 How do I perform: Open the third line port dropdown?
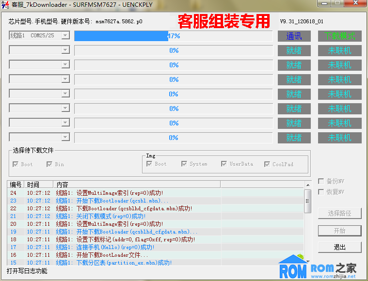tap(39, 64)
